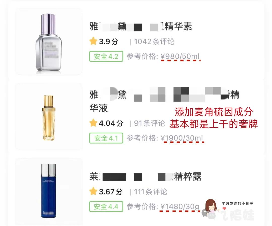Click the cartoon girl avatar watermark
This screenshot has width=272, height=226.
point(212,206)
